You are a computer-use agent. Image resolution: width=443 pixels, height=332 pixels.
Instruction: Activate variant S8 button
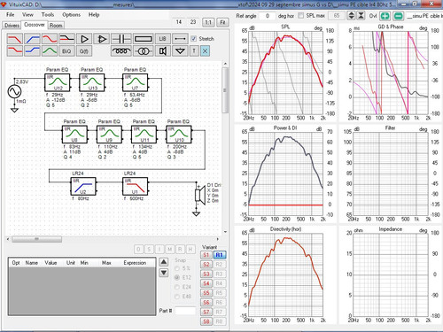206,321
